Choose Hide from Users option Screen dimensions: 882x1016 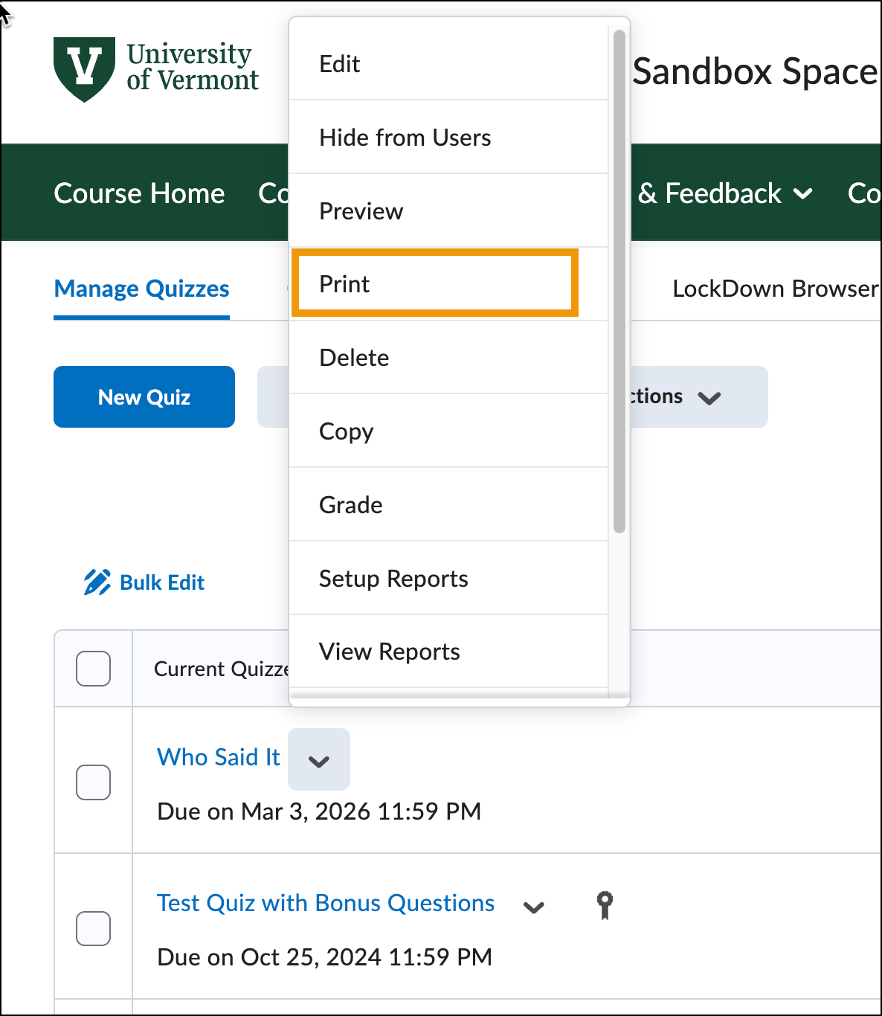(x=405, y=138)
